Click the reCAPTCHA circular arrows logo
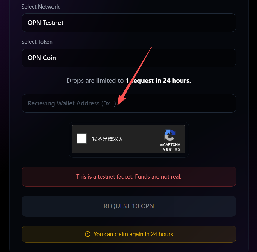This screenshot has height=252, width=257. point(170,135)
